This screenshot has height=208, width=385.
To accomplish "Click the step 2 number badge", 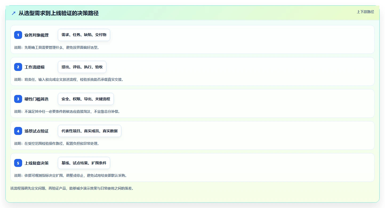I will coord(18,67).
